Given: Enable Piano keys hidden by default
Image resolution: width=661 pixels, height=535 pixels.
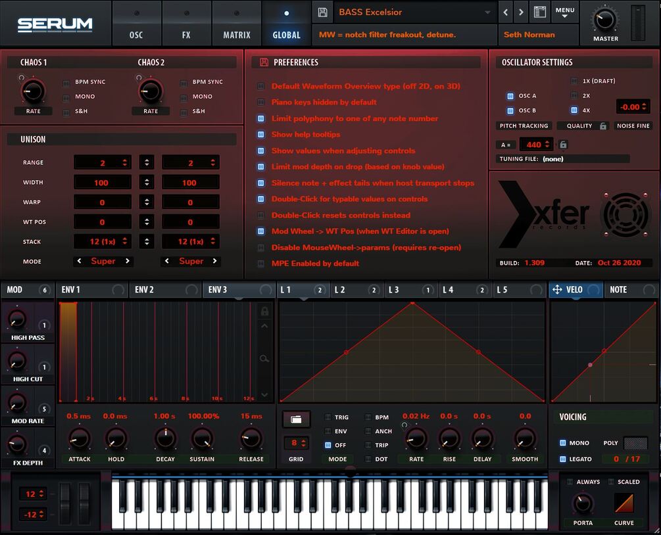Looking at the screenshot, I should [261, 103].
